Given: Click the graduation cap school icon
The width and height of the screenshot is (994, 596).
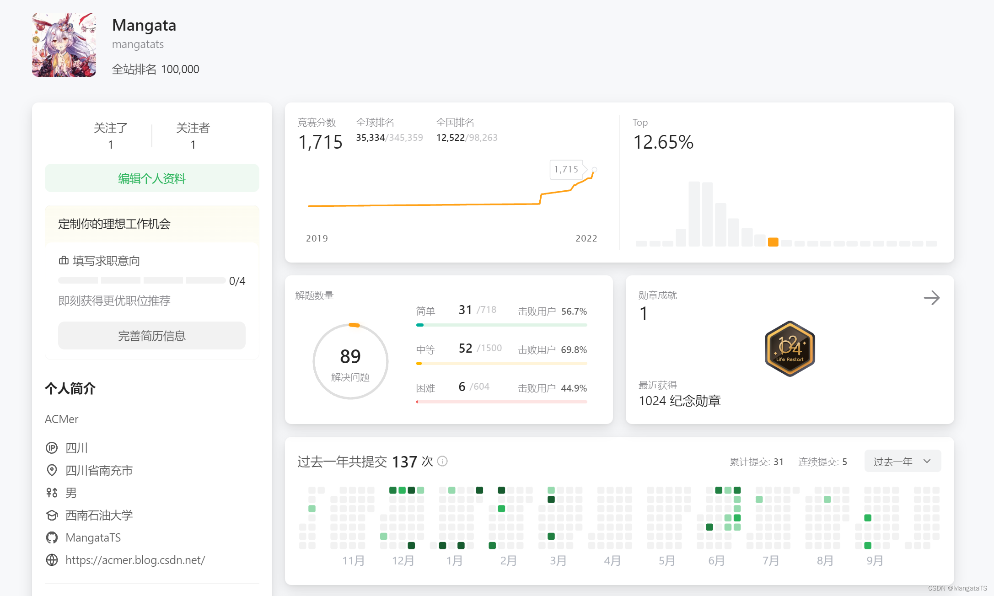Looking at the screenshot, I should click(x=52, y=515).
